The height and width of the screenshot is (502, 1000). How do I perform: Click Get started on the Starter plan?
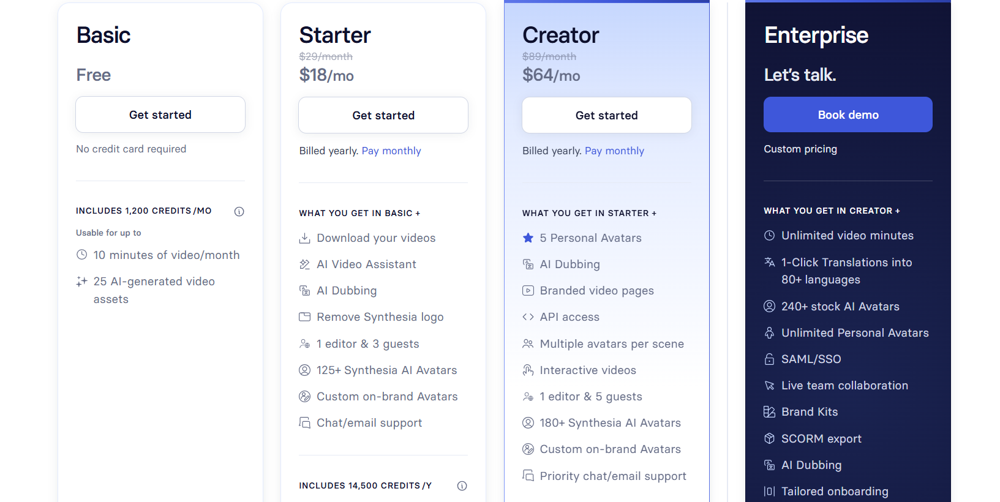pyautogui.click(x=383, y=115)
